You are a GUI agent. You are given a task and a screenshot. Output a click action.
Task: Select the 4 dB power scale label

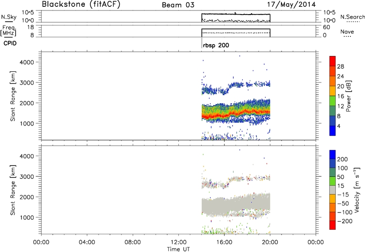point(339,126)
